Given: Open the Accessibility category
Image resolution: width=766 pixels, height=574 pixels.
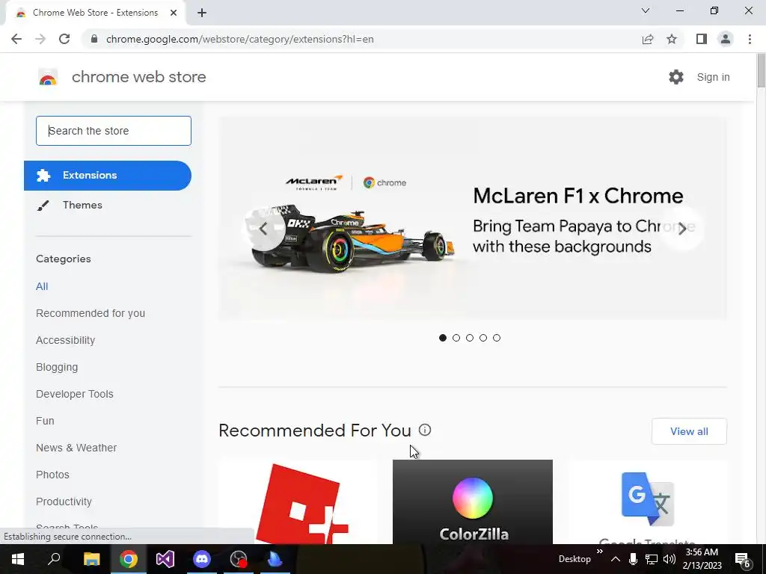Looking at the screenshot, I should pyautogui.click(x=66, y=340).
